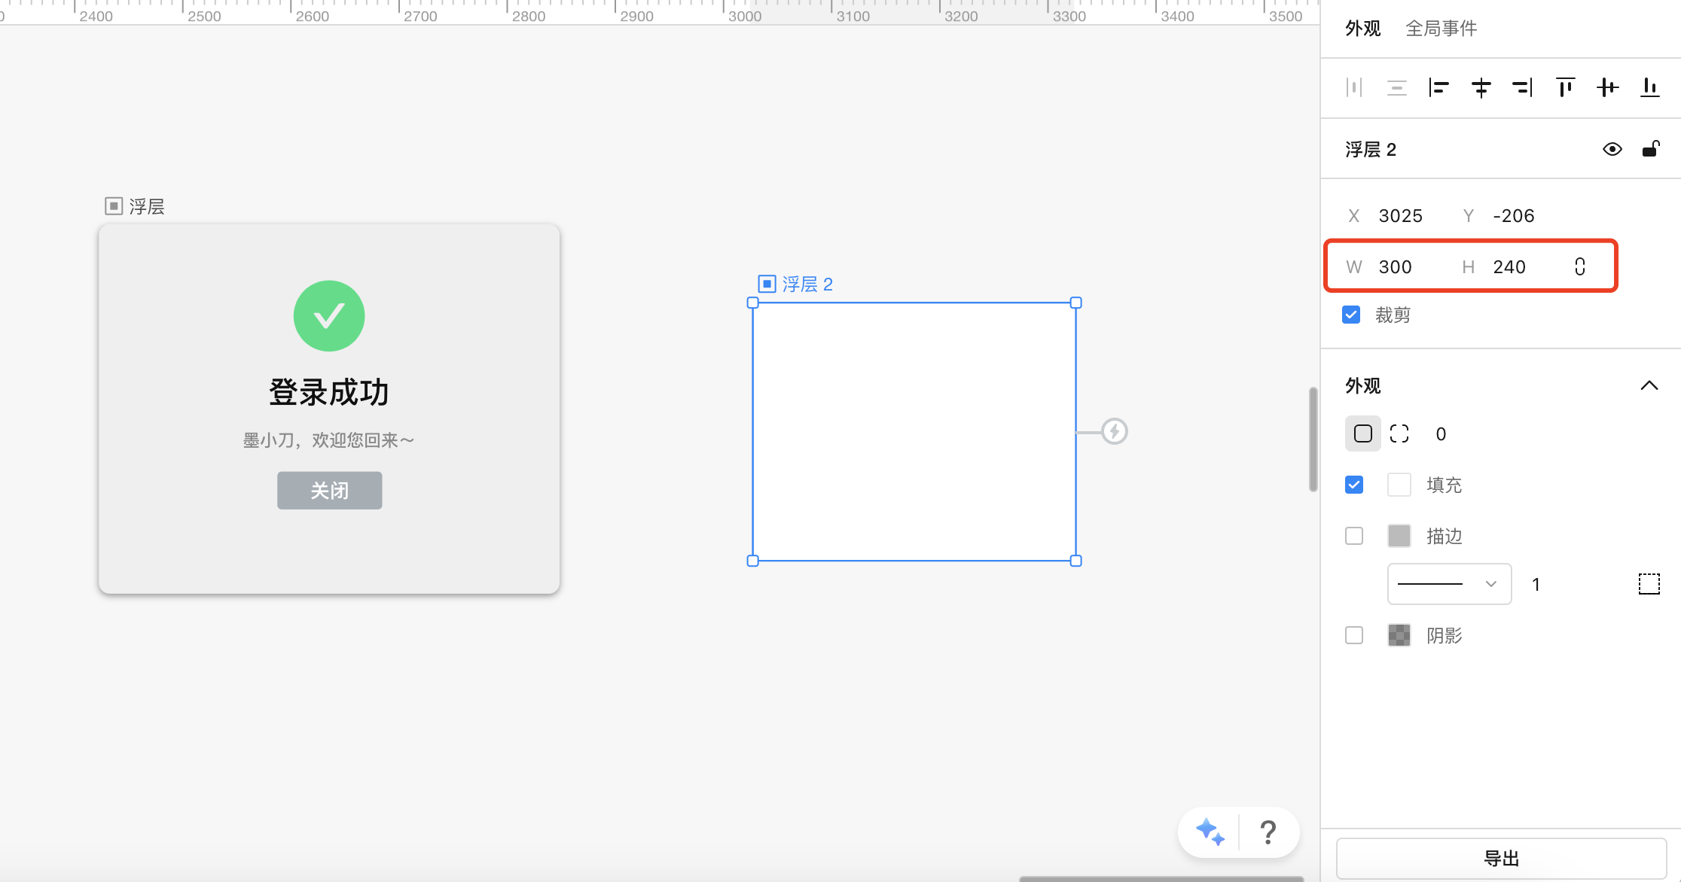Uncheck the 裁剪 clipping checkbox
This screenshot has width=1681, height=882.
click(1351, 315)
